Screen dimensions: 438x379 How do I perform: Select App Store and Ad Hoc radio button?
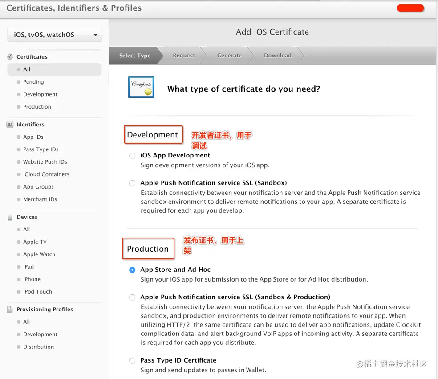(x=132, y=270)
